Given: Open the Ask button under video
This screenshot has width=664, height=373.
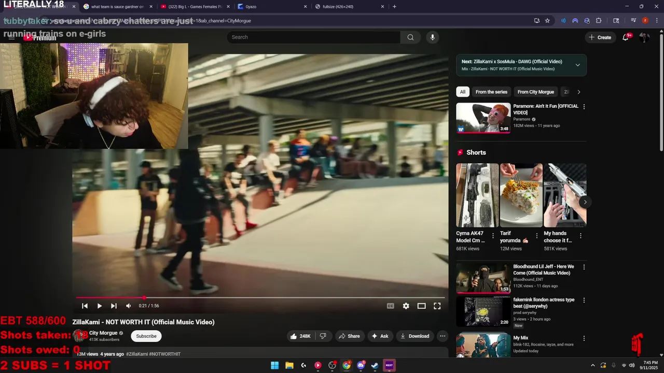Looking at the screenshot, I should [380, 336].
